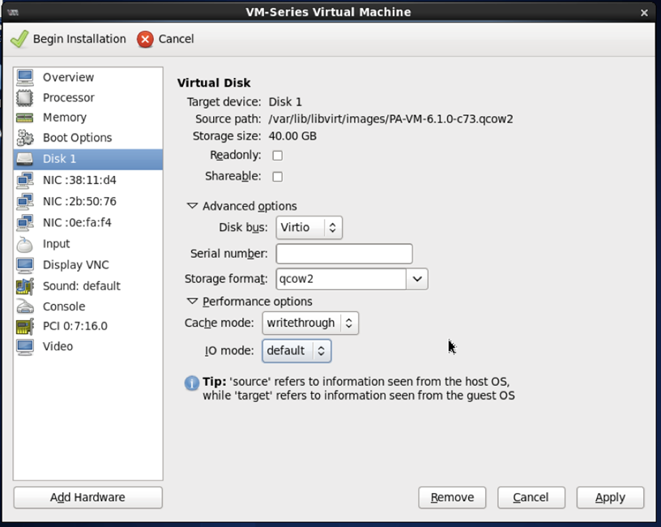The width and height of the screenshot is (661, 527).
Task: Open the Cache mode writethrough dropdown
Action: (311, 323)
